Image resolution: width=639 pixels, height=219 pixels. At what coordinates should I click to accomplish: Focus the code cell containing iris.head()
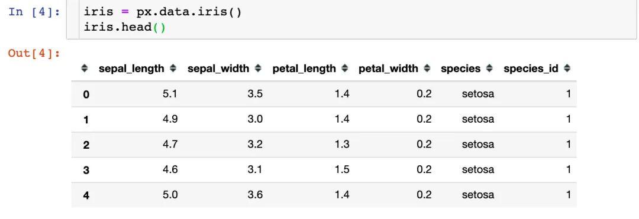(x=351, y=19)
